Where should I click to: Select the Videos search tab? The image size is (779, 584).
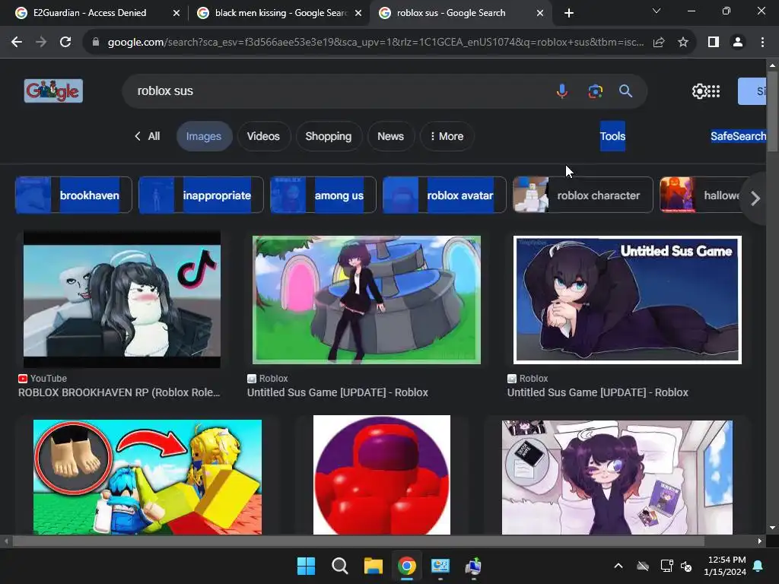[x=263, y=136]
